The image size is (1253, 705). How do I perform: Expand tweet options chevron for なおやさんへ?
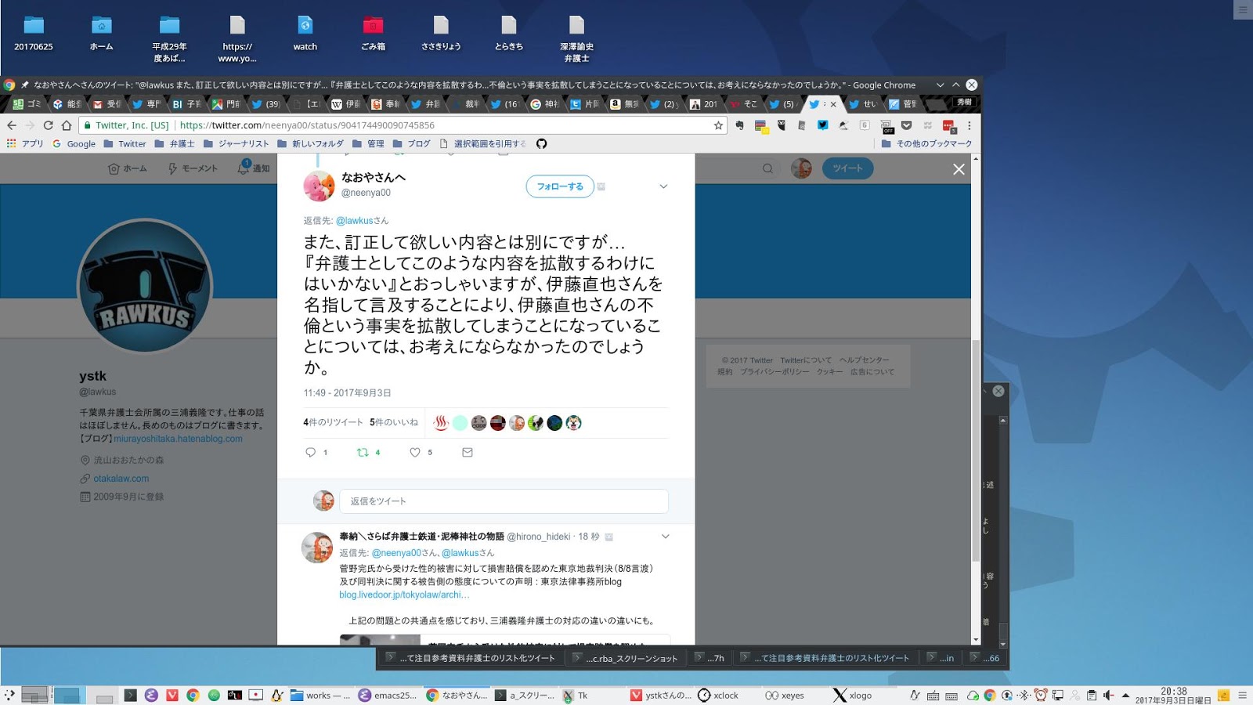tap(663, 186)
